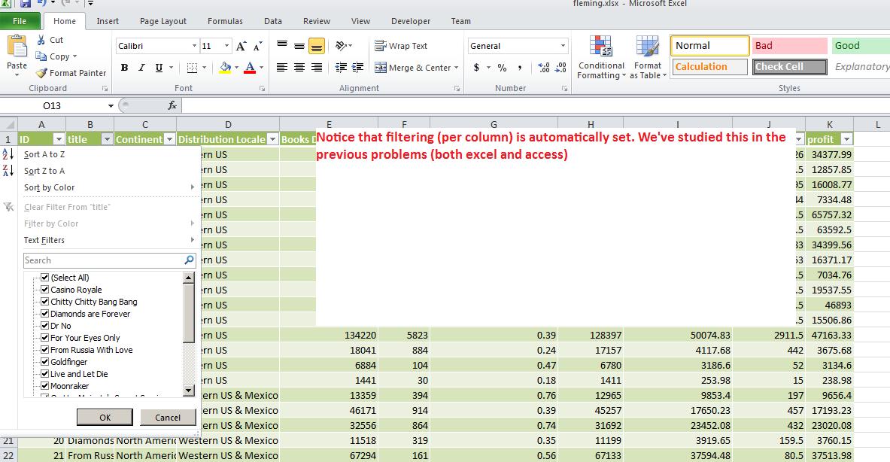Click Wrap Text button
This screenshot has width=890, height=462.
click(401, 46)
